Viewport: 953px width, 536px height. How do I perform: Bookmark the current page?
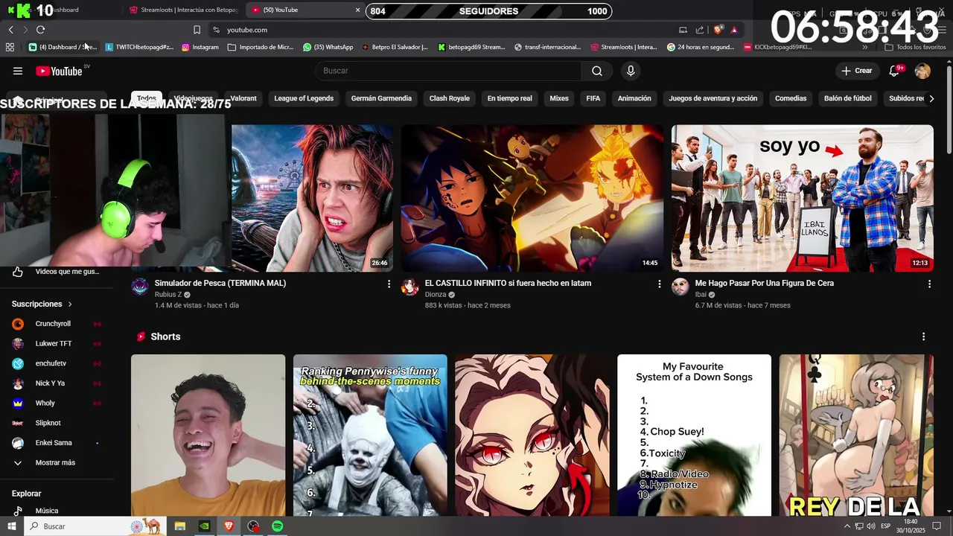point(197,30)
